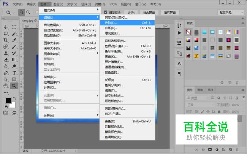247x154 pixels.
Task: Open the 基本功能 workspace dropdown
Action: (x=231, y=13)
